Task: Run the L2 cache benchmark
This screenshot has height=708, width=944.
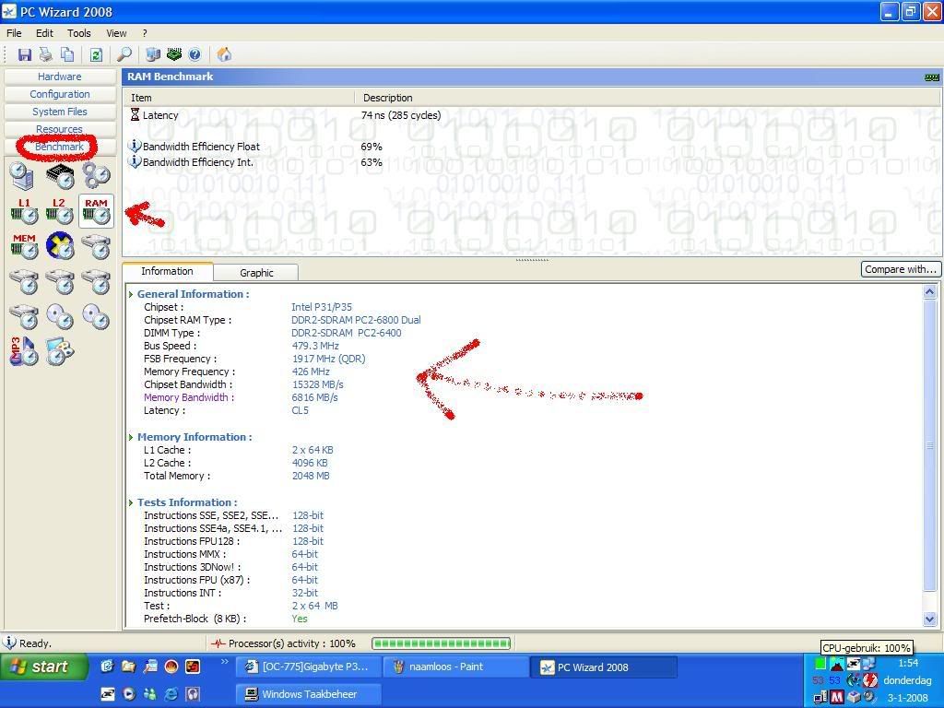Action: tap(60, 211)
